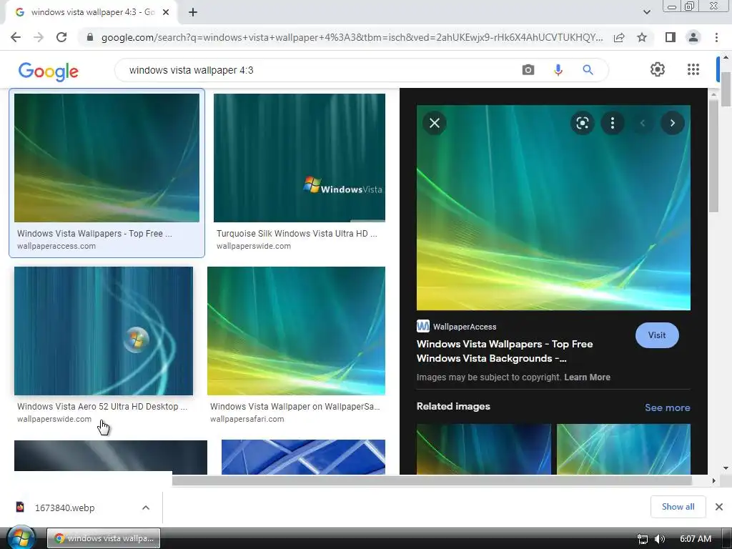Viewport: 732px width, 549px height.
Task: Open the Windows Start orb
Action: coord(21,538)
